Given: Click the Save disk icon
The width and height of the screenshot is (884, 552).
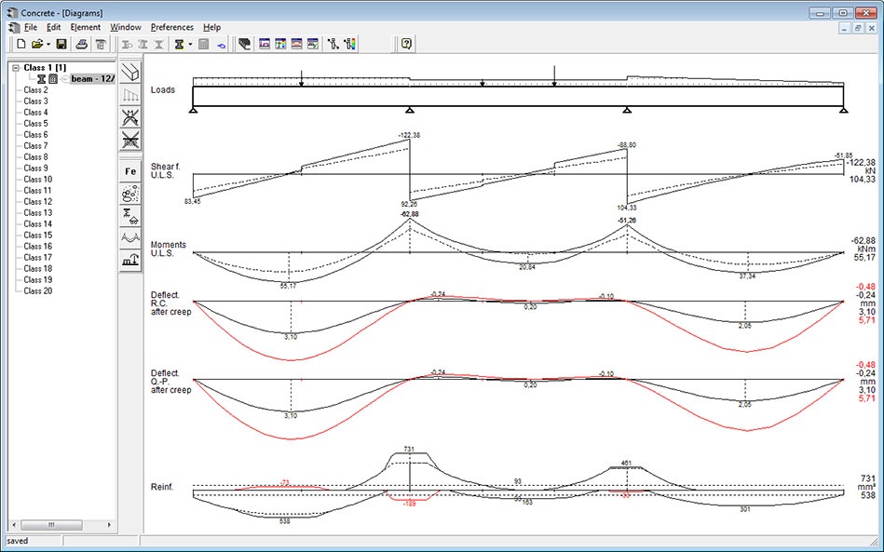Looking at the screenshot, I should [x=61, y=44].
